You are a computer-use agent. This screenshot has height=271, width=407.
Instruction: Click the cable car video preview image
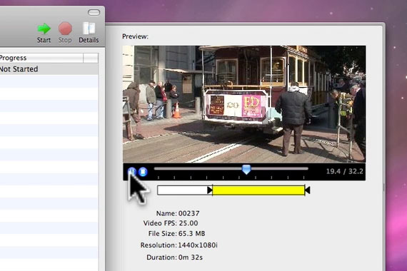(x=244, y=104)
